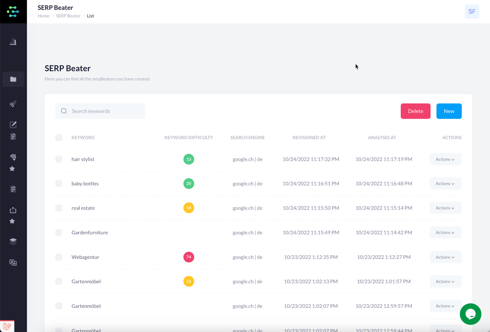
Task: Sort by REVISIONED AT column header
Action: coord(309,138)
